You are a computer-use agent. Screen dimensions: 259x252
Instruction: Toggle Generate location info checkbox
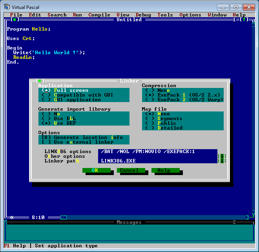46,137
